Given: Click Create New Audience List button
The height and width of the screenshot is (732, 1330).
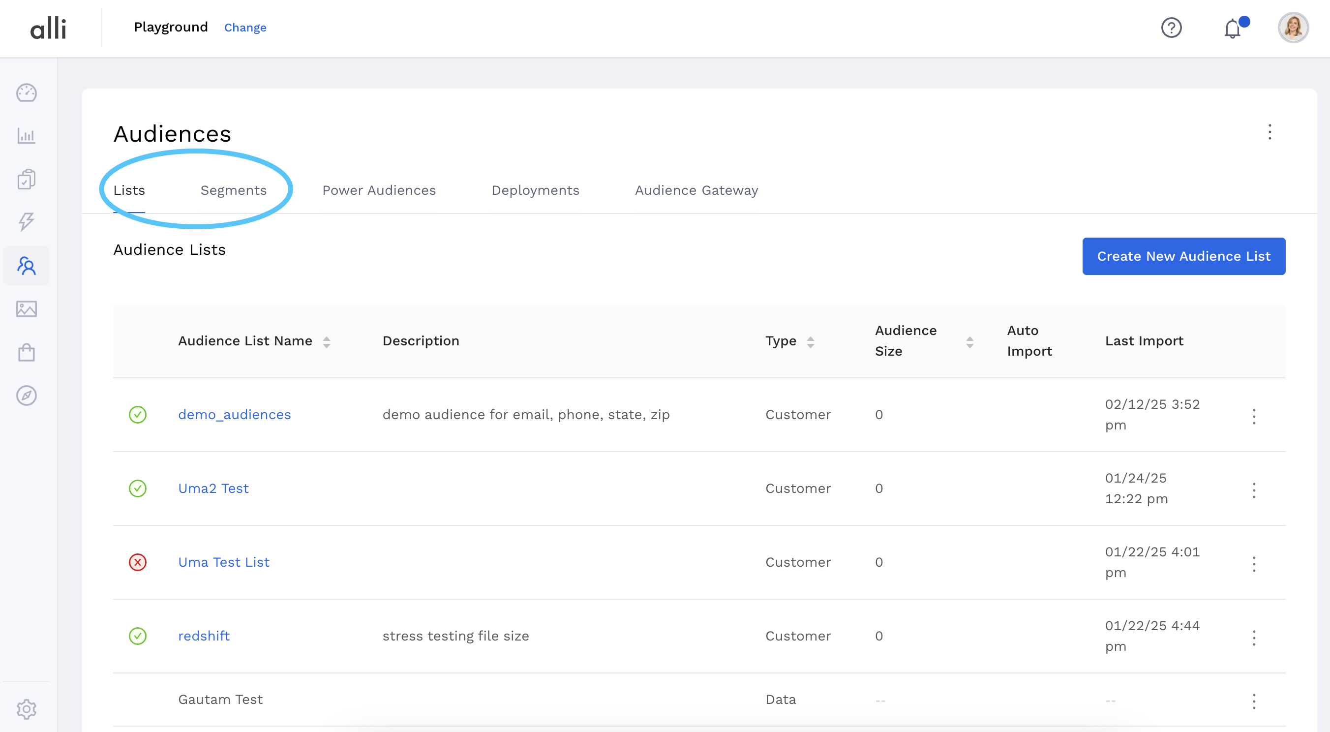Looking at the screenshot, I should pos(1183,256).
